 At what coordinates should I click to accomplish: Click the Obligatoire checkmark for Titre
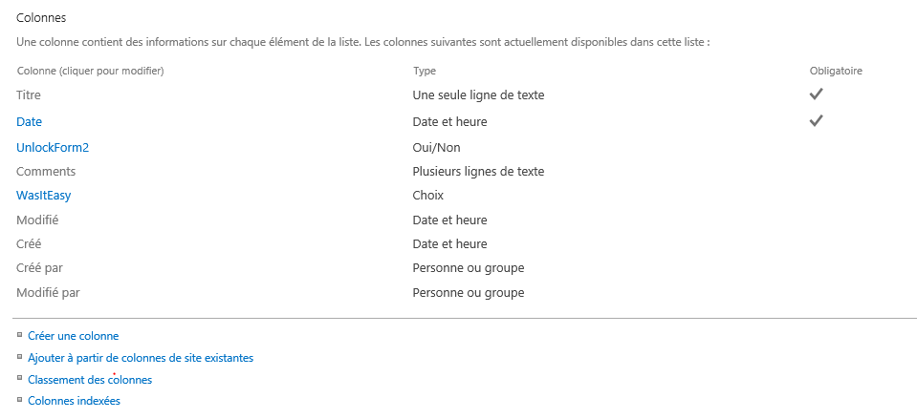816,94
